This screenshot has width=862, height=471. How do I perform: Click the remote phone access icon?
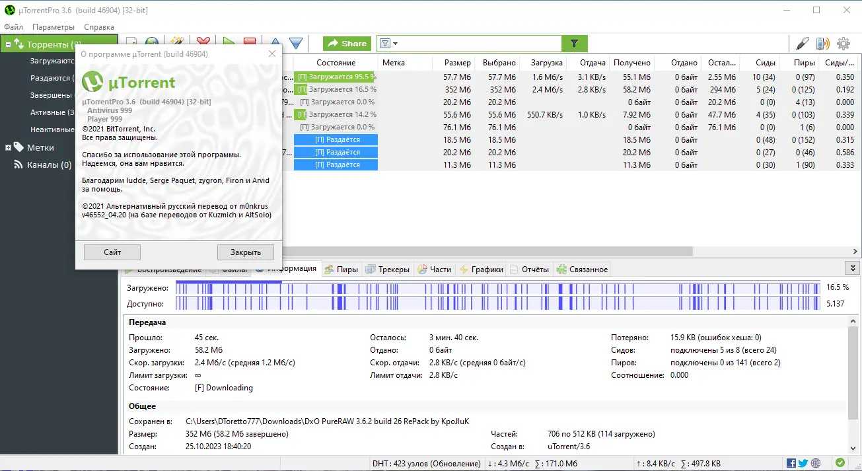(822, 44)
